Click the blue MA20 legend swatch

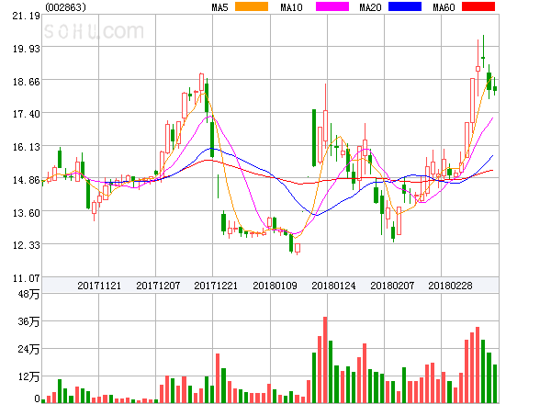[x=405, y=6]
